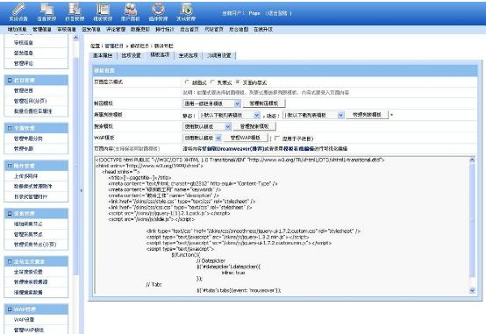
Task: Open 增加信息 in the secondary menu bar
Action: [17, 30]
